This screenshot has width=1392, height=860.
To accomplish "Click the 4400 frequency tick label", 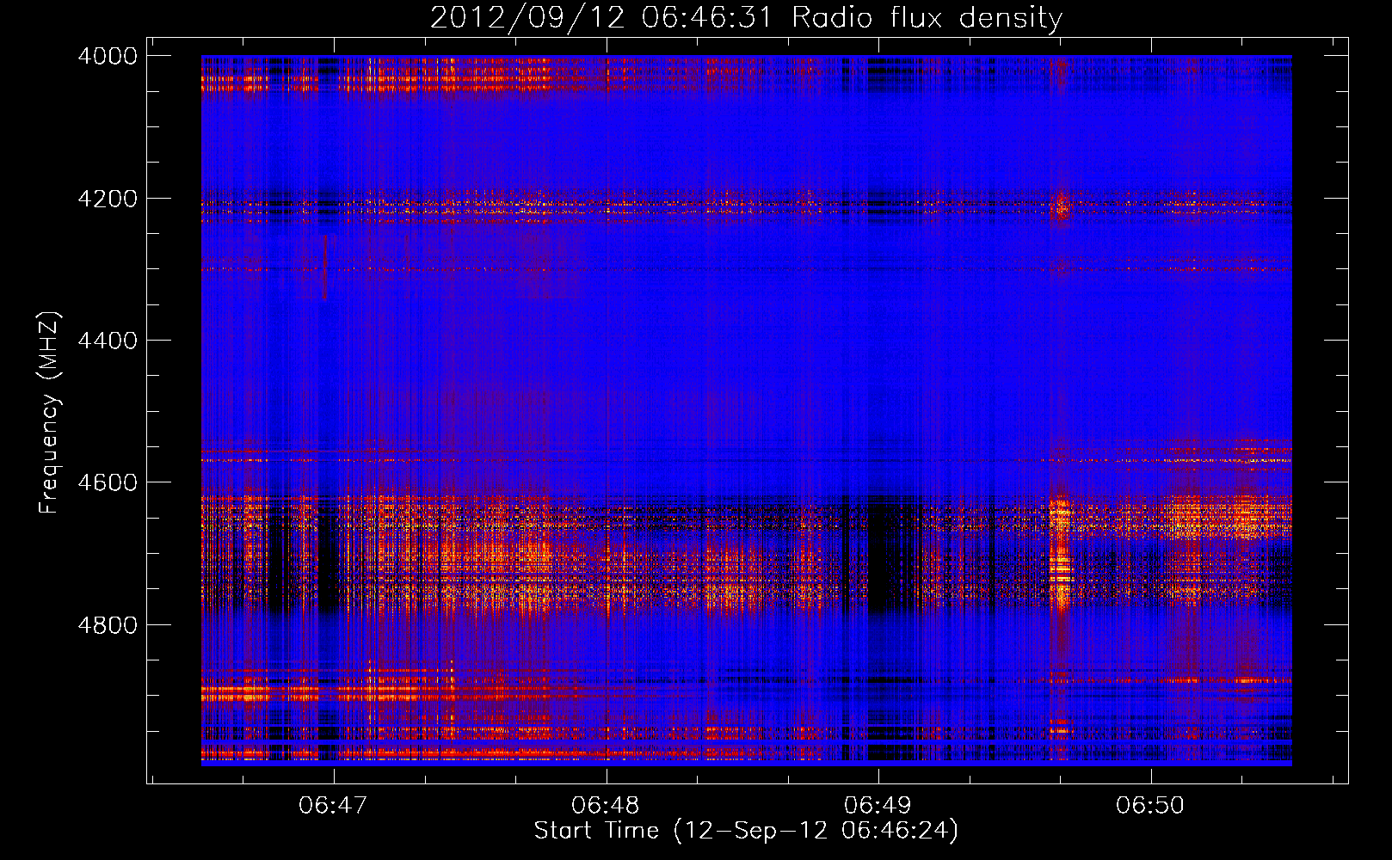I will point(108,341).
